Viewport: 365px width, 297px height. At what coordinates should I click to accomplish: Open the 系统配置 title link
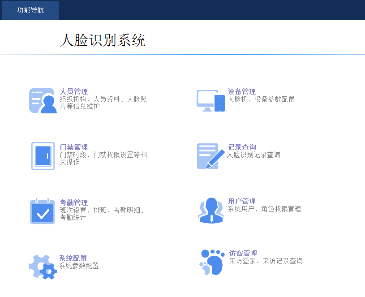[73, 258]
